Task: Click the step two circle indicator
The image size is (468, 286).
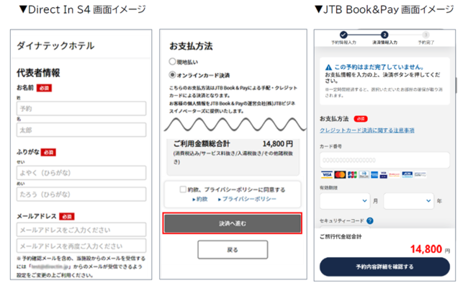Action: pyautogui.click(x=384, y=35)
